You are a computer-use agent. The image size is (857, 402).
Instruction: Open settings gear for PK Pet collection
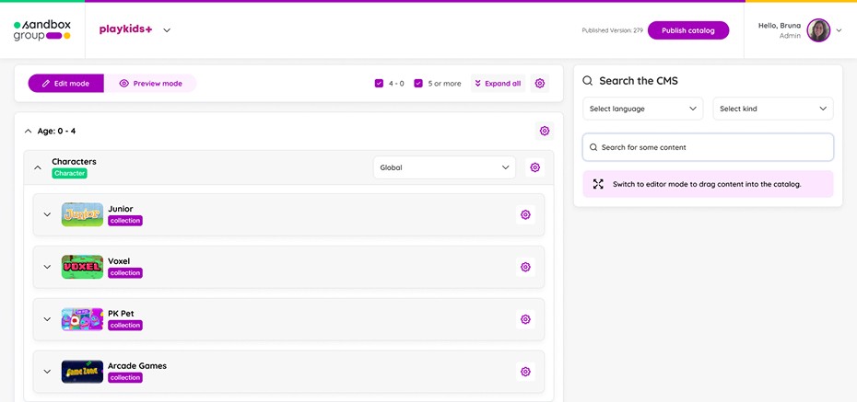[x=525, y=319]
